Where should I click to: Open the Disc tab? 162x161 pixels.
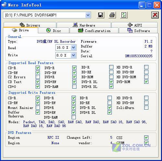[54, 31]
